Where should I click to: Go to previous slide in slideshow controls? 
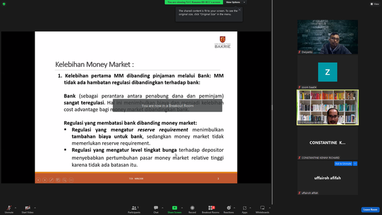(38, 180)
